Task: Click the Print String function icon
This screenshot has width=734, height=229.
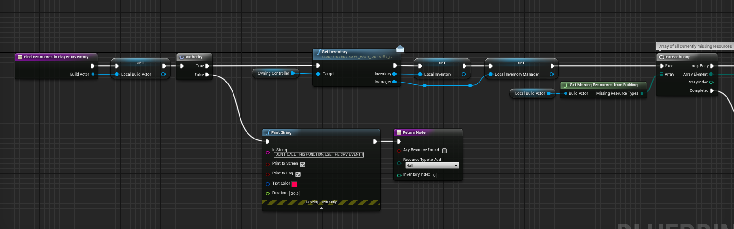Action: point(268,132)
